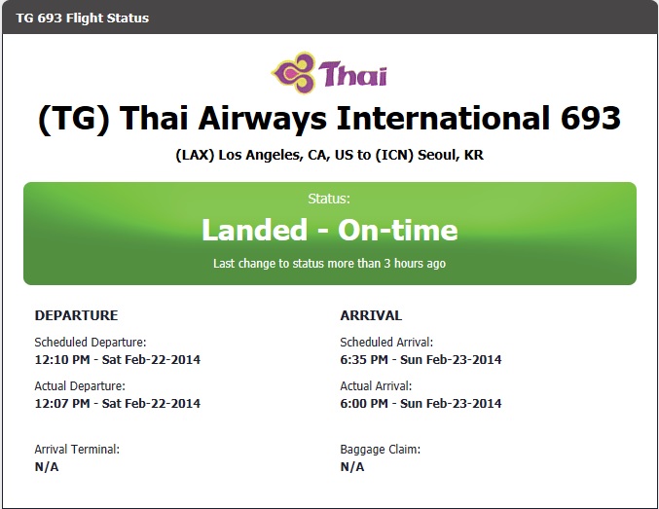Click the Thai Airways International 693 title
The height and width of the screenshot is (509, 659).
pyautogui.click(x=329, y=118)
